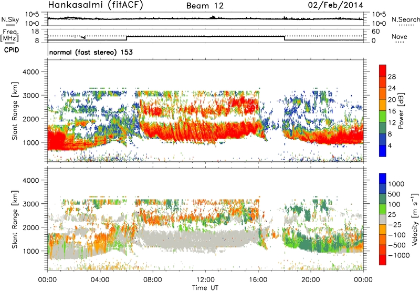Click the "16:00" time axis tick label

258,279
